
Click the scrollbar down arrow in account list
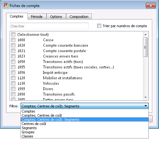point(146,98)
